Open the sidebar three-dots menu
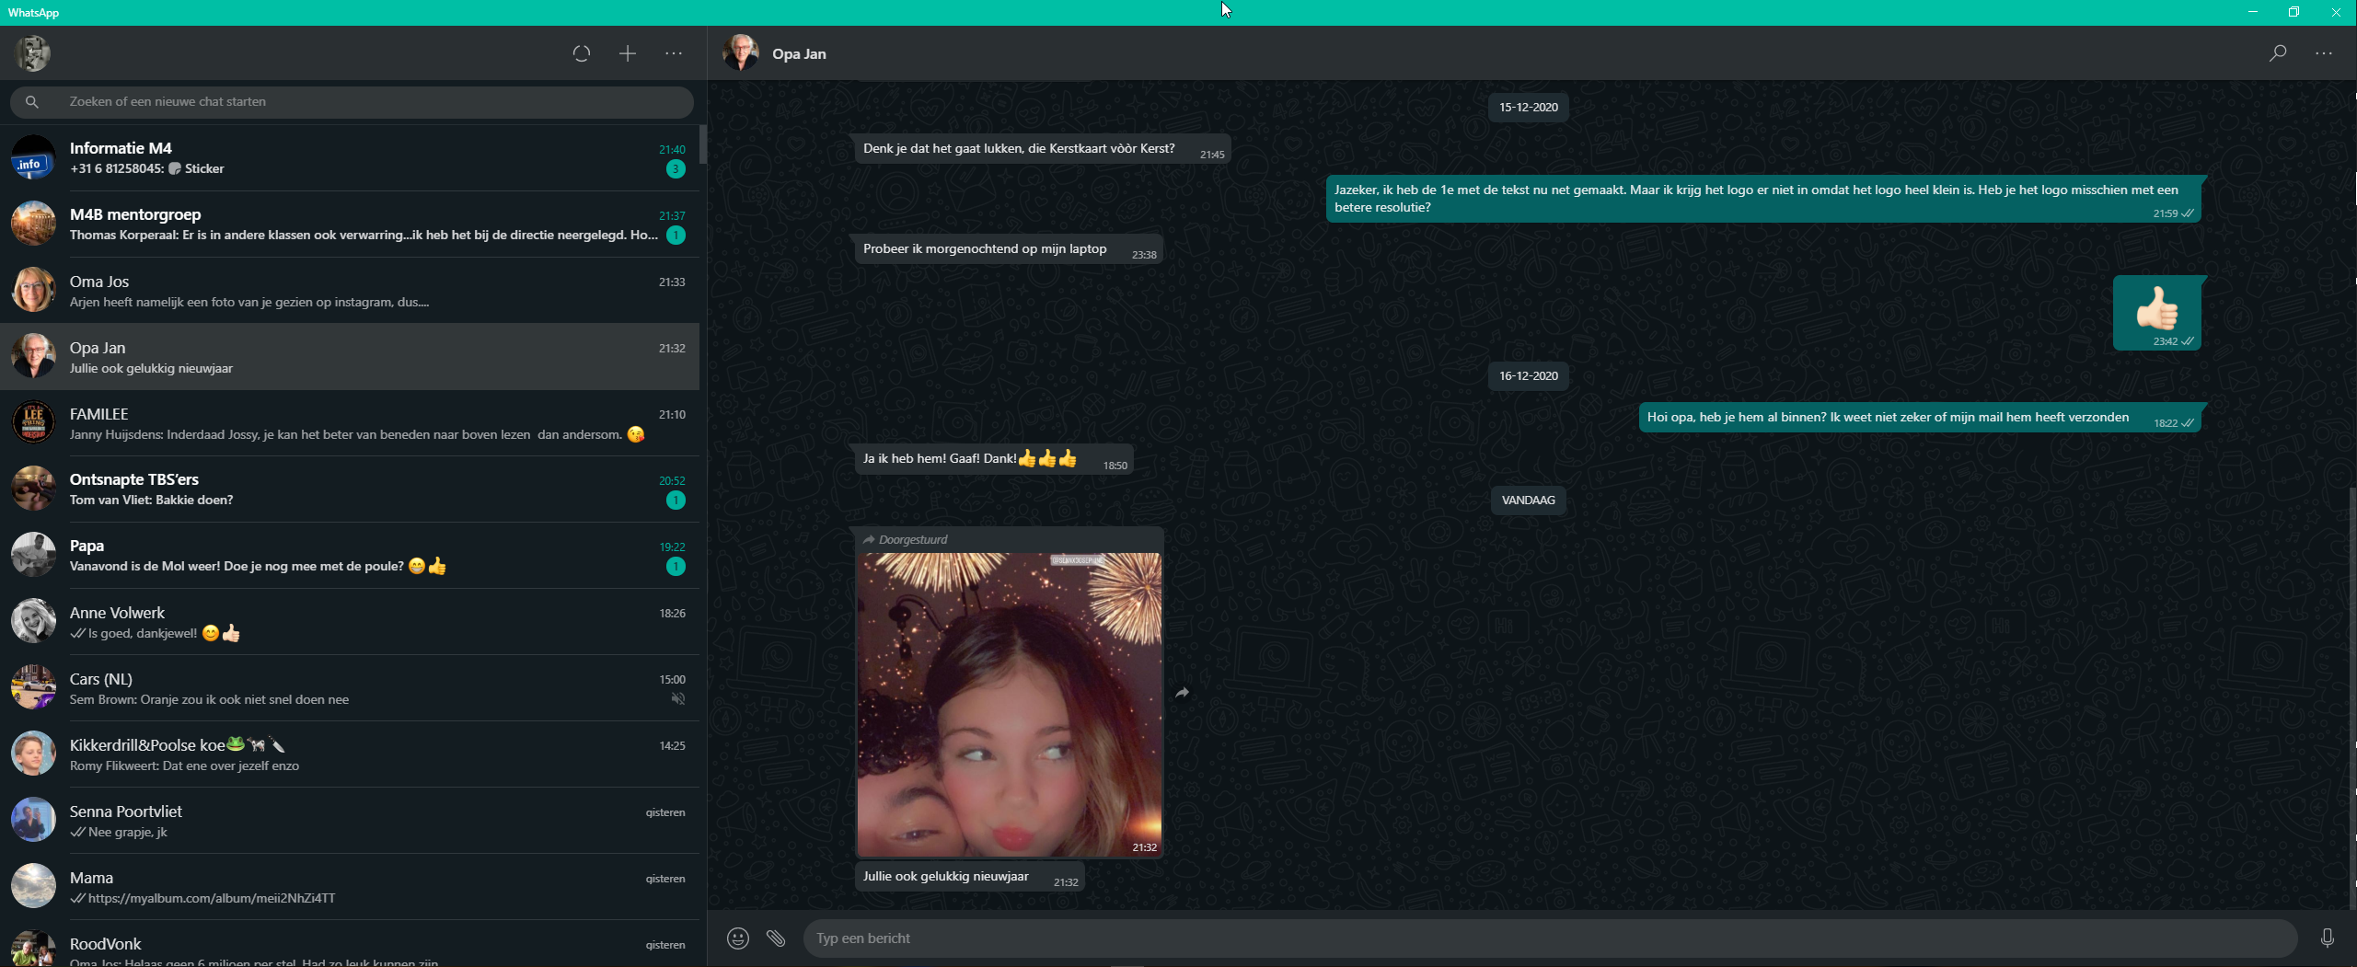 pyautogui.click(x=674, y=53)
